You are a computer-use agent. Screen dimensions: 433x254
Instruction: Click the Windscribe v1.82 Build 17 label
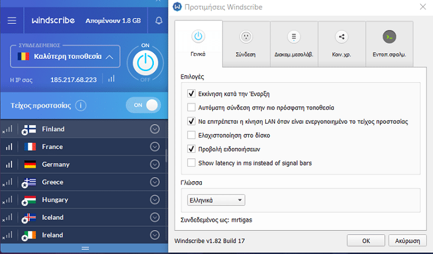pos(210,241)
